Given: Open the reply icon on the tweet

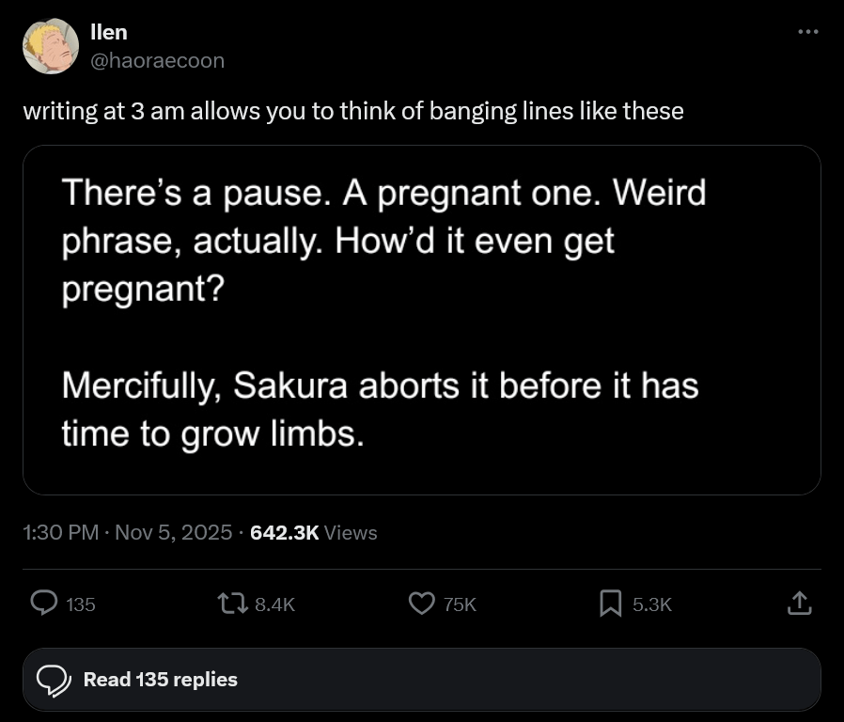Looking at the screenshot, I should [44, 604].
